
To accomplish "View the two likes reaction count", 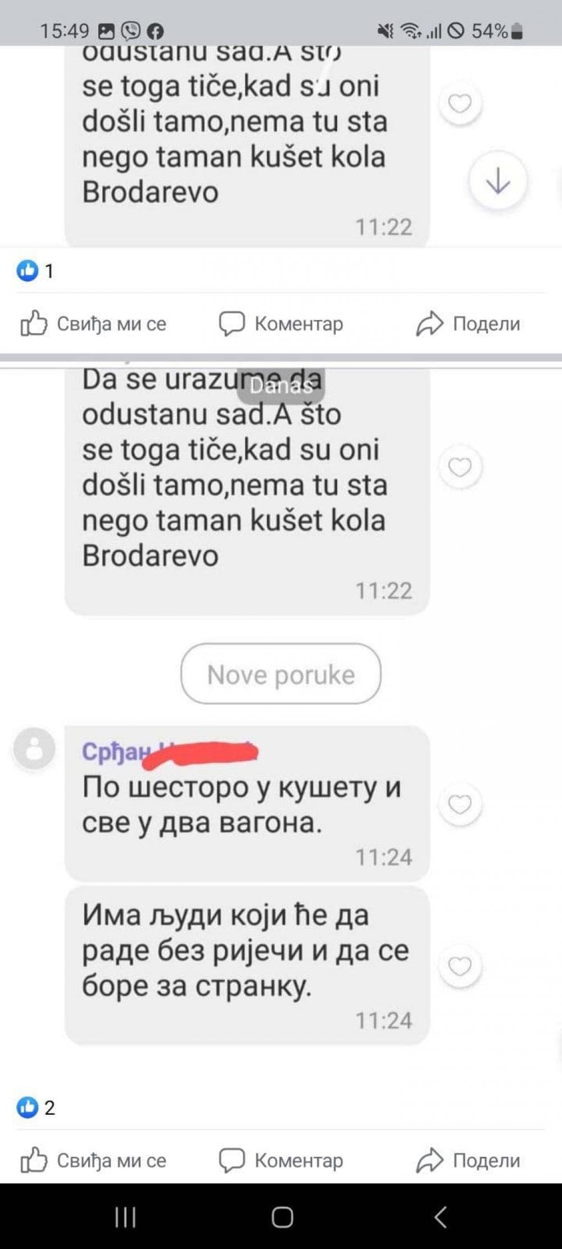I will 36,1107.
